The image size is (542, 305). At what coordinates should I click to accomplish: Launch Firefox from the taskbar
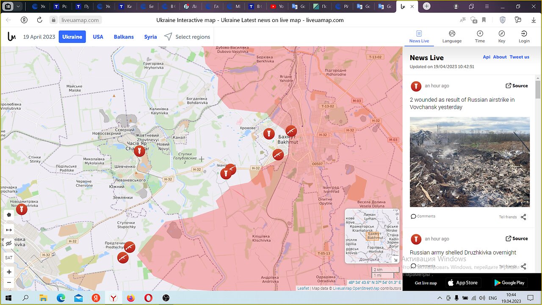[131, 298]
